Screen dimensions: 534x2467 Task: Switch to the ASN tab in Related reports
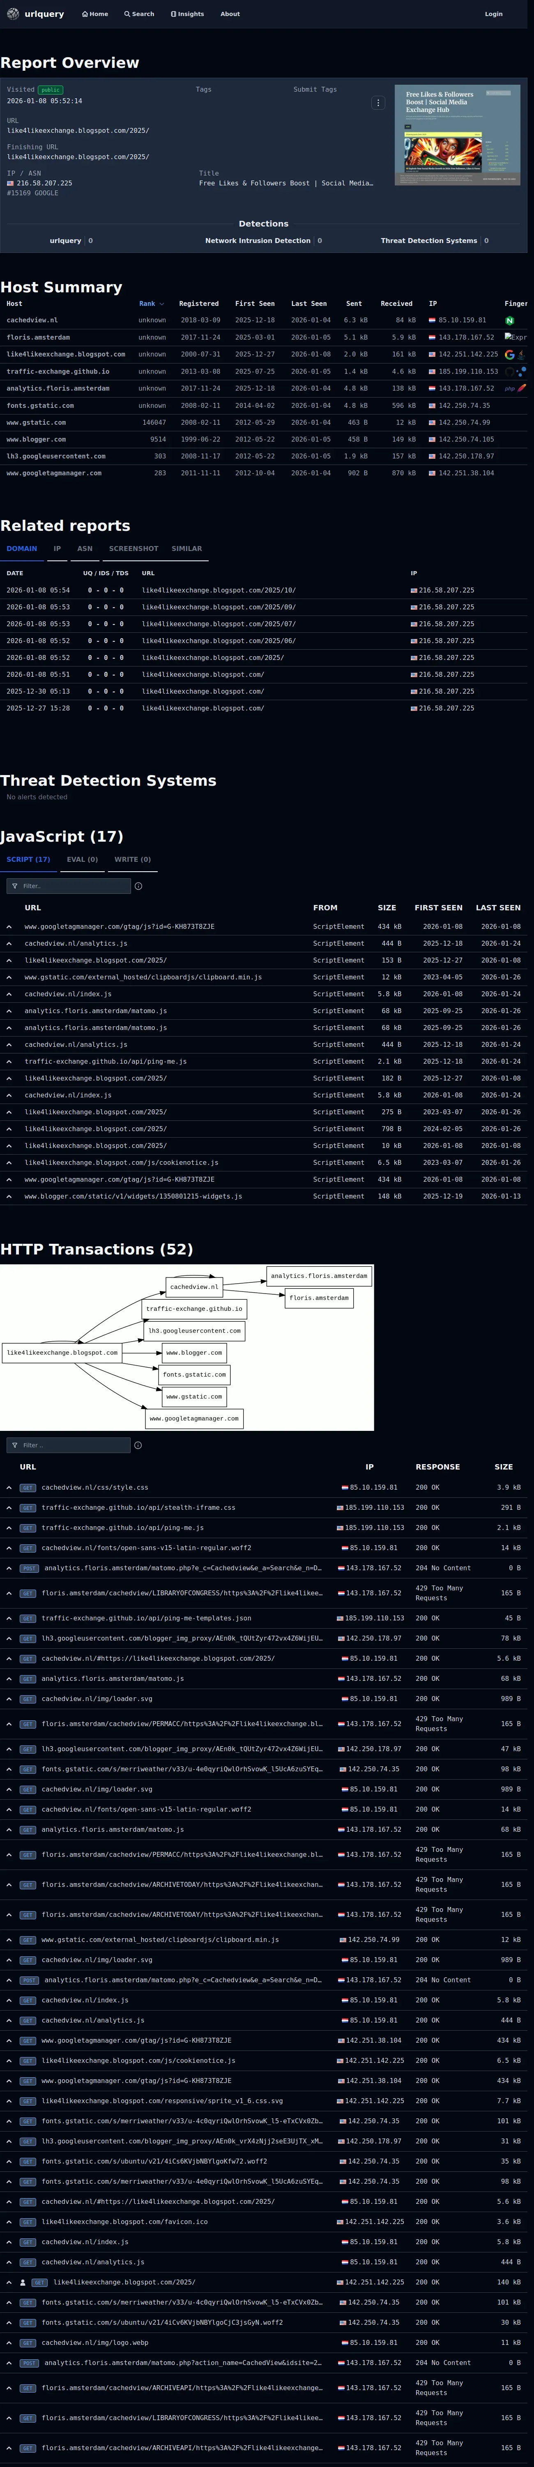pos(84,549)
